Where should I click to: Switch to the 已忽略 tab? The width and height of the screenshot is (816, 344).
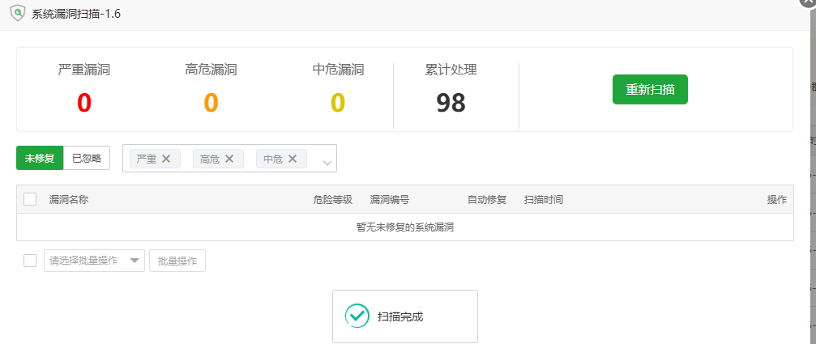[x=87, y=158]
